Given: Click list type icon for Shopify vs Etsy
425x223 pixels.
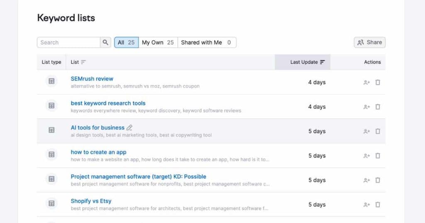Looking at the screenshot, I should pos(51,204).
